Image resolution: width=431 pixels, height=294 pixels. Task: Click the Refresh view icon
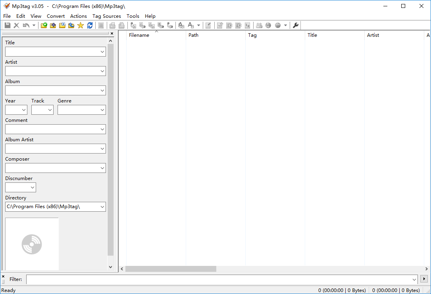(90, 25)
